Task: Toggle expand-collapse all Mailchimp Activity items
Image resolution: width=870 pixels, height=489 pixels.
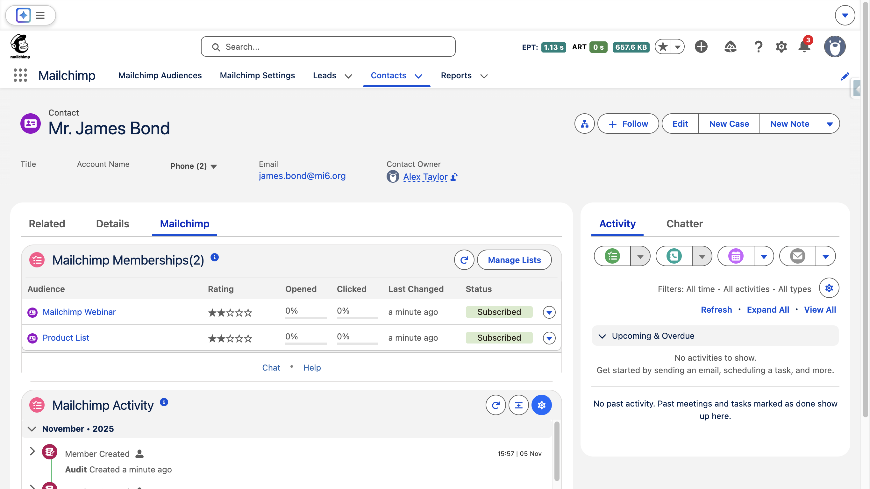Action: pos(518,405)
